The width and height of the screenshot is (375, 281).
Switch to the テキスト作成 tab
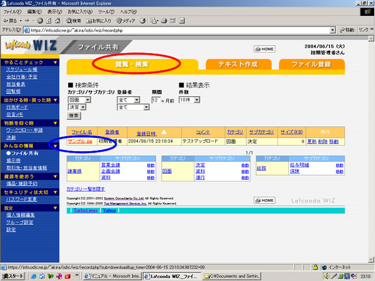(x=238, y=65)
